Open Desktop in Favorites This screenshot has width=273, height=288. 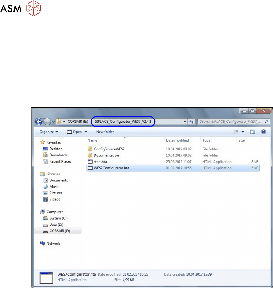click(56, 149)
